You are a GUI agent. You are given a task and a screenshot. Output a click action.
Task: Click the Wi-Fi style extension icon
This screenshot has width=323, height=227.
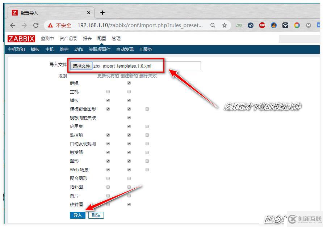285,25
